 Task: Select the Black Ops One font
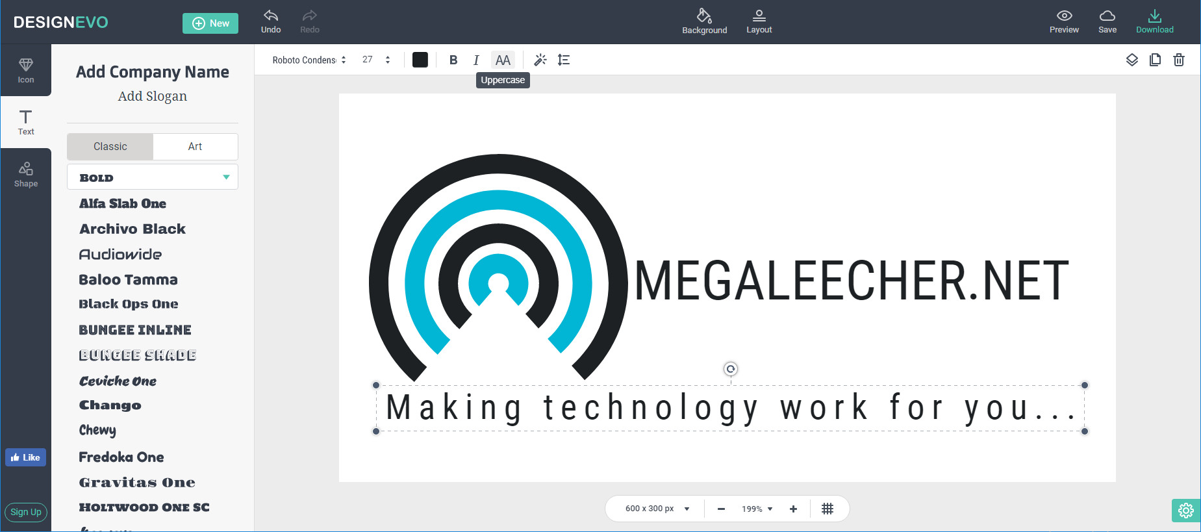click(x=129, y=304)
